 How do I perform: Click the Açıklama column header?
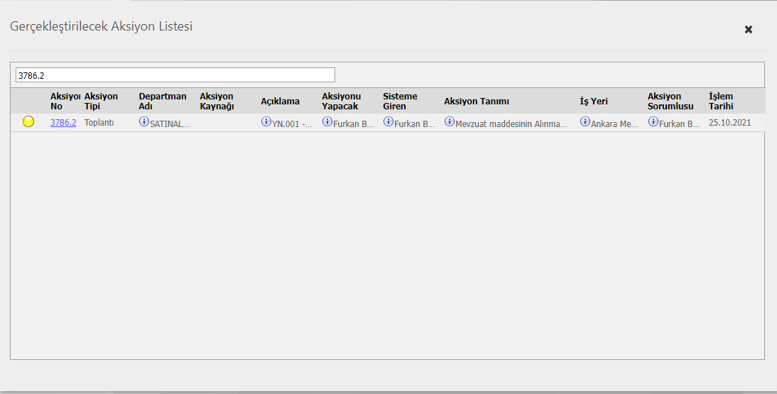coord(280,102)
